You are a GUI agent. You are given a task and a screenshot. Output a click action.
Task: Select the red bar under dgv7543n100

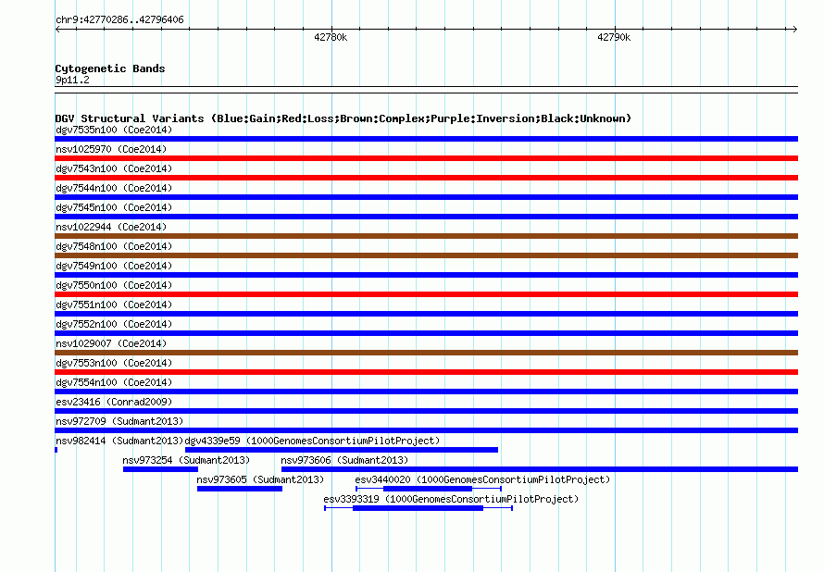(426, 178)
